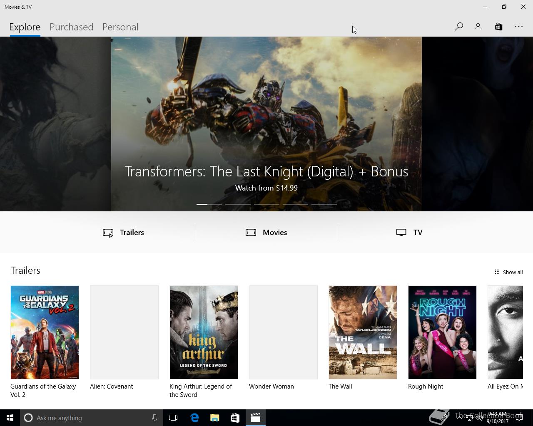Open The Wall movie poster
533x426 pixels.
pyautogui.click(x=363, y=332)
